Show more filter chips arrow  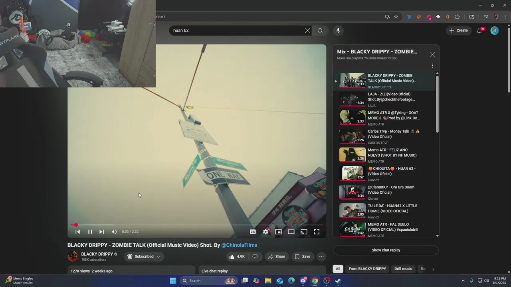(x=433, y=269)
